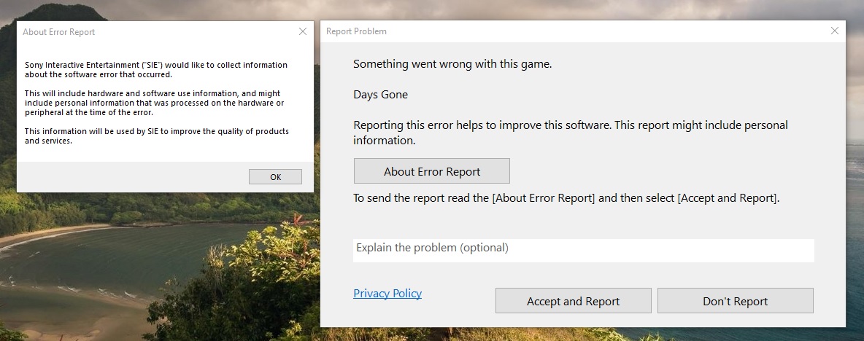This screenshot has width=864, height=341.
Task: Open the About Error Report button
Action: (x=431, y=171)
